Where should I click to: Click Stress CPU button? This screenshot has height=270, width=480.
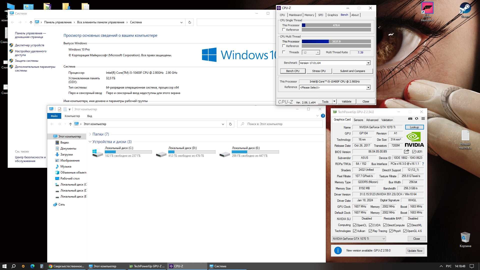click(319, 71)
